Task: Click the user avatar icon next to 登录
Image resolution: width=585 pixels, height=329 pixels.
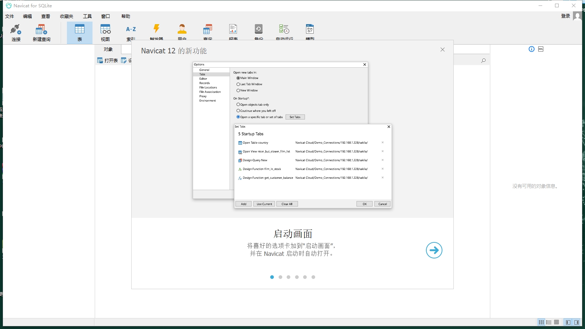Action: pyautogui.click(x=577, y=16)
